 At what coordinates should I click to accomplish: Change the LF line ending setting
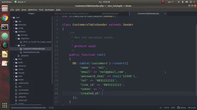[160, 108]
